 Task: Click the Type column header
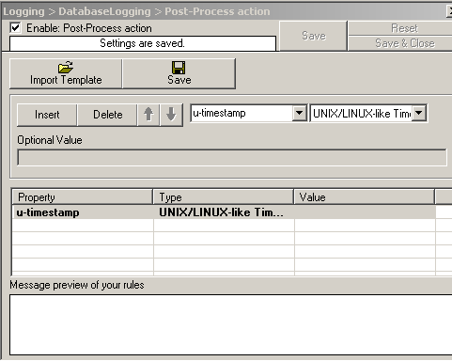(224, 197)
